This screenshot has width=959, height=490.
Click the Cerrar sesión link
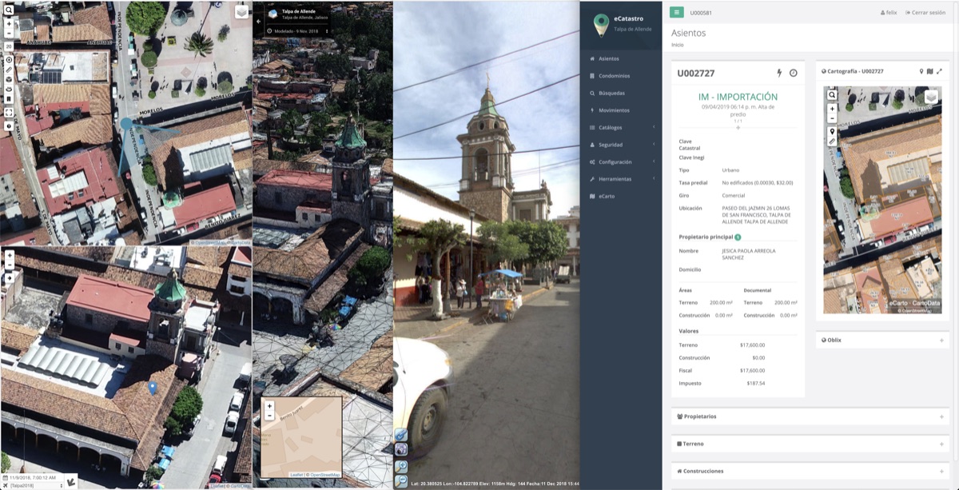925,13
